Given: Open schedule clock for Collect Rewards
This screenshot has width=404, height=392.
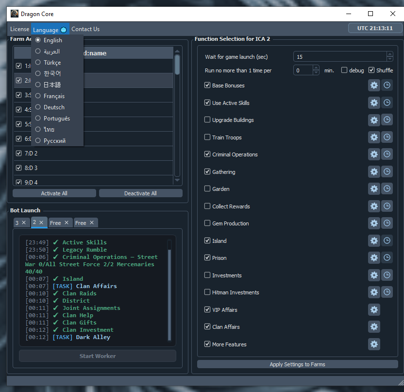Looking at the screenshot, I should [x=387, y=206].
